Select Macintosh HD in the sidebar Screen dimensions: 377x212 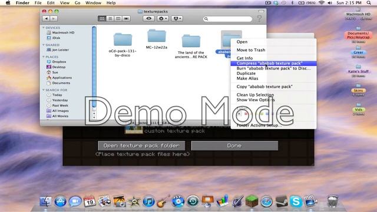61,32
